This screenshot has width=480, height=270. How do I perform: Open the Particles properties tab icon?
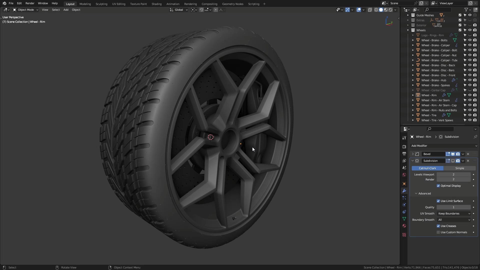(x=404, y=198)
